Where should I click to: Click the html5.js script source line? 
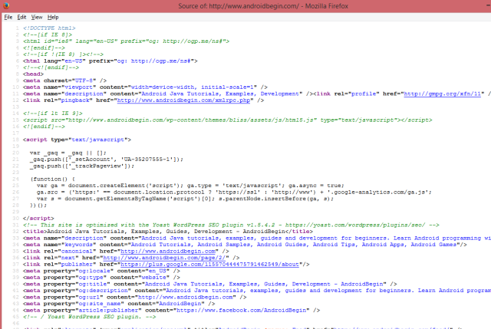[x=227, y=120]
